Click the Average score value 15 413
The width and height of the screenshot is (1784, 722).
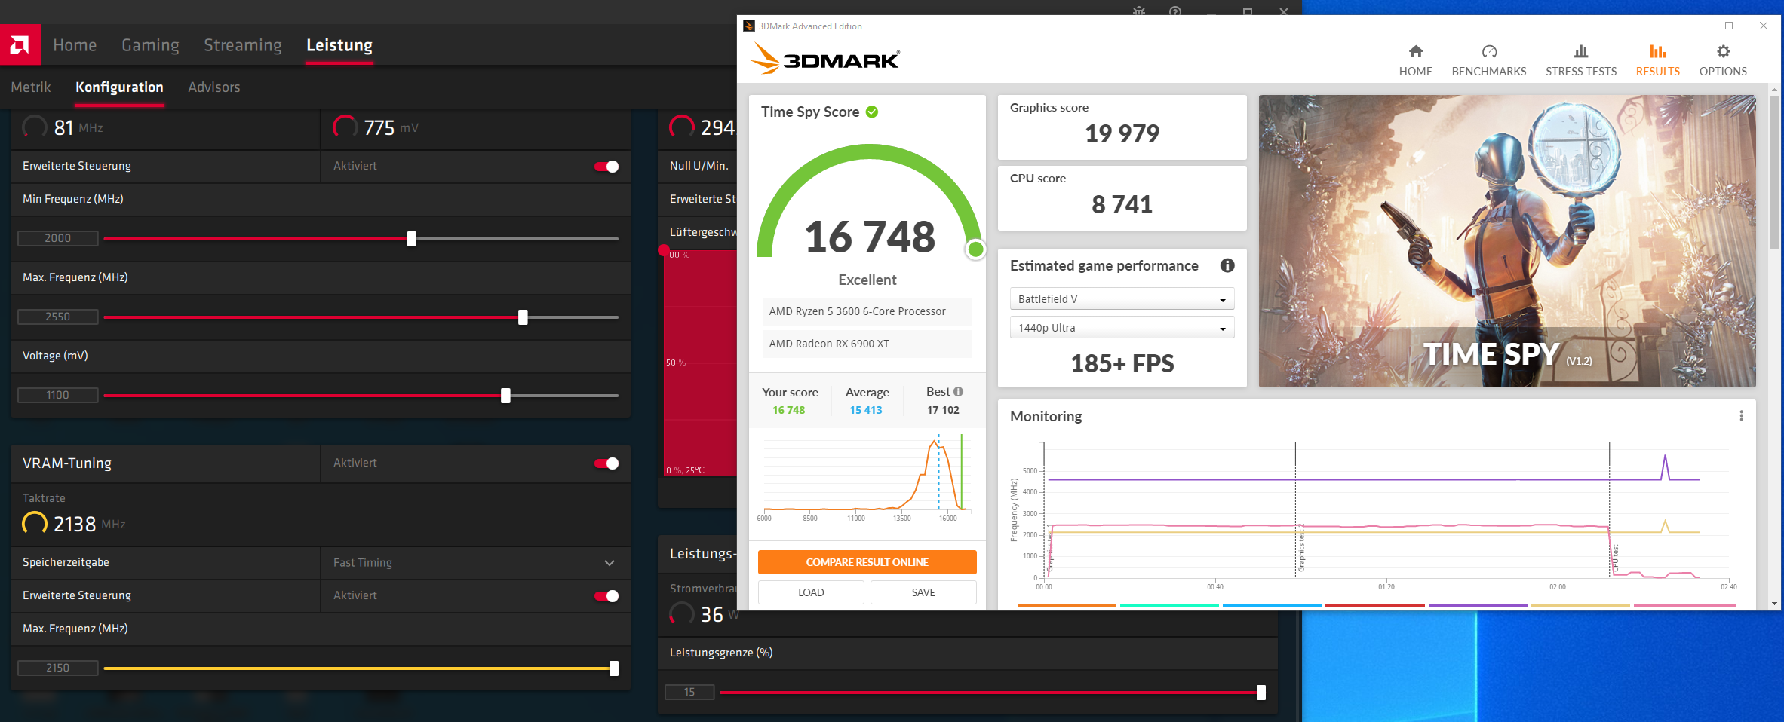coord(866,411)
